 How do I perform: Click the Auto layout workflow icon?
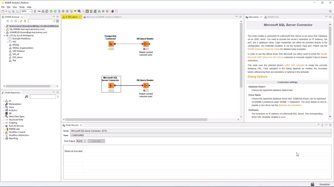pyautogui.click(x=43, y=11)
